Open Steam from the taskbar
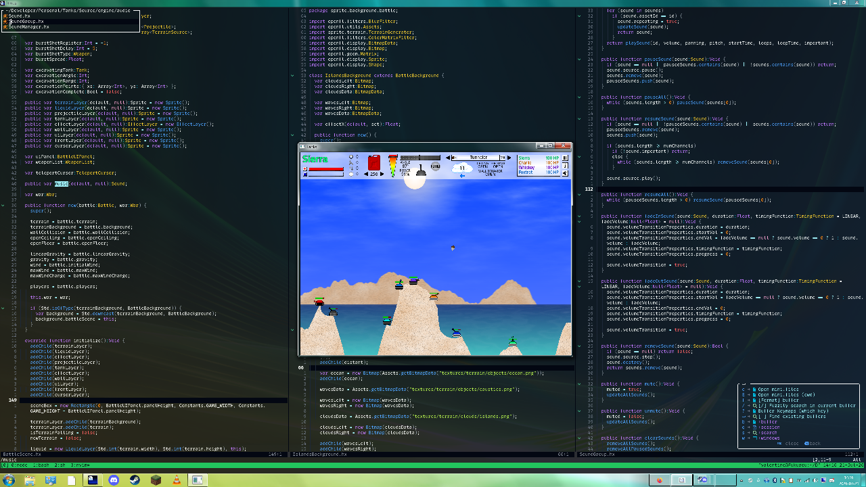The width and height of the screenshot is (866, 487). point(133,480)
